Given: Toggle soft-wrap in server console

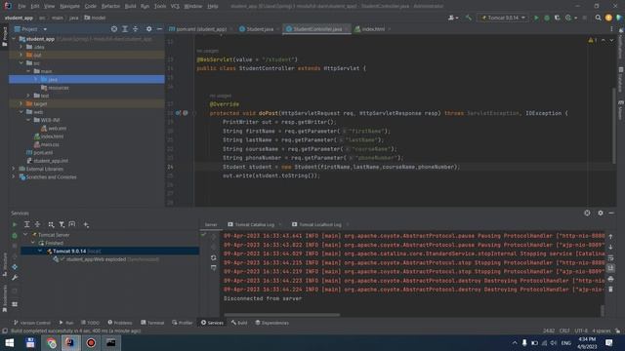Looking at the screenshot, I should click(610, 257).
